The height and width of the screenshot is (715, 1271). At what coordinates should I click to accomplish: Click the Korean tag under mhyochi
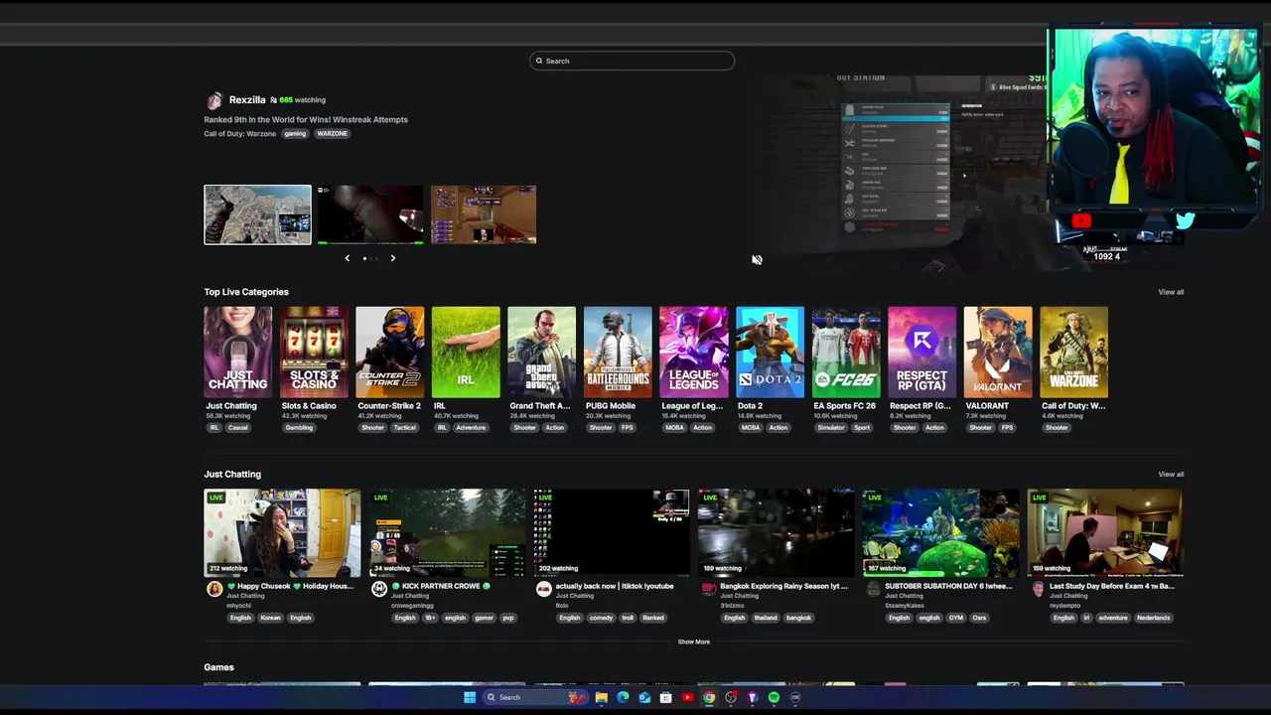[270, 618]
